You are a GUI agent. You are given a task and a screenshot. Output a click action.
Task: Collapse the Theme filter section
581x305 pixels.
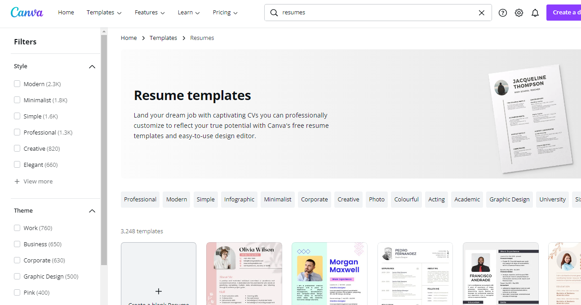tap(92, 211)
